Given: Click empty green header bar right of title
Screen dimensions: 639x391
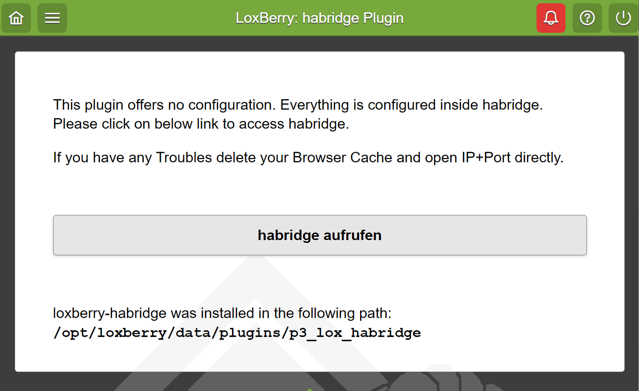Looking at the screenshot, I should coord(470,18).
